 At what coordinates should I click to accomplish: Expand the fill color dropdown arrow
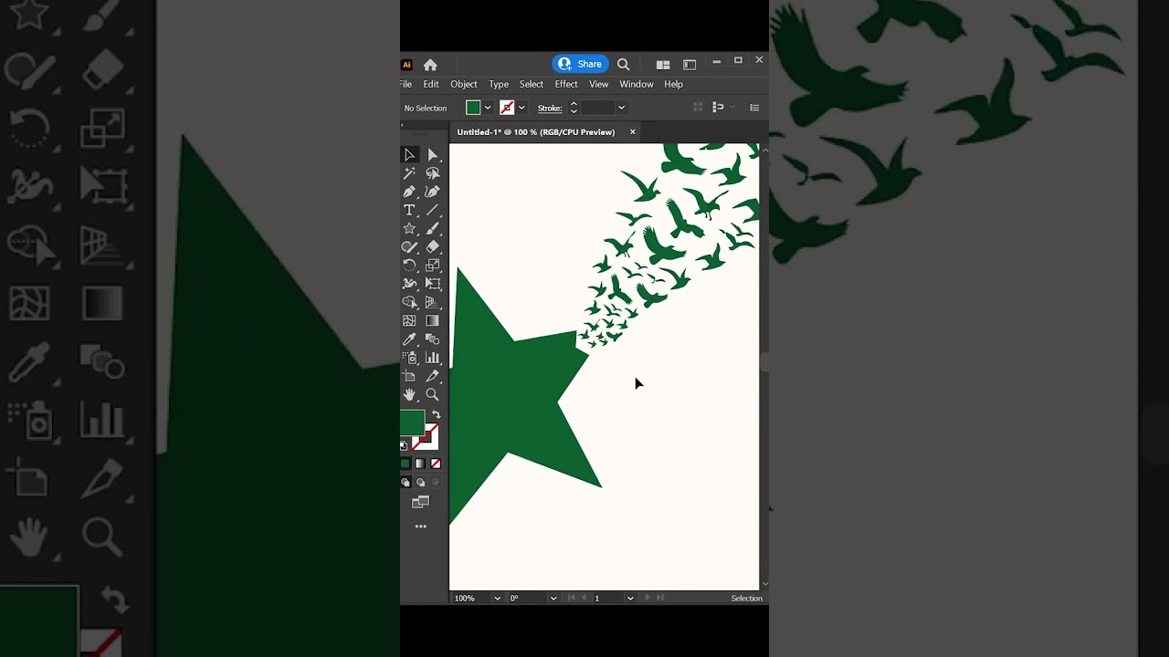click(488, 108)
